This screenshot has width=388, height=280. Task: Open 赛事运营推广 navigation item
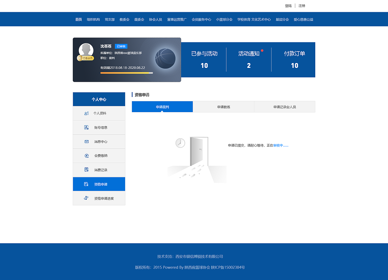click(x=177, y=19)
